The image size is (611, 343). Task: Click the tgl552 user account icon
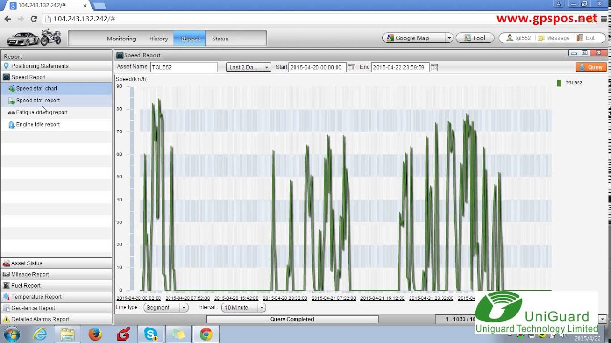tap(510, 38)
